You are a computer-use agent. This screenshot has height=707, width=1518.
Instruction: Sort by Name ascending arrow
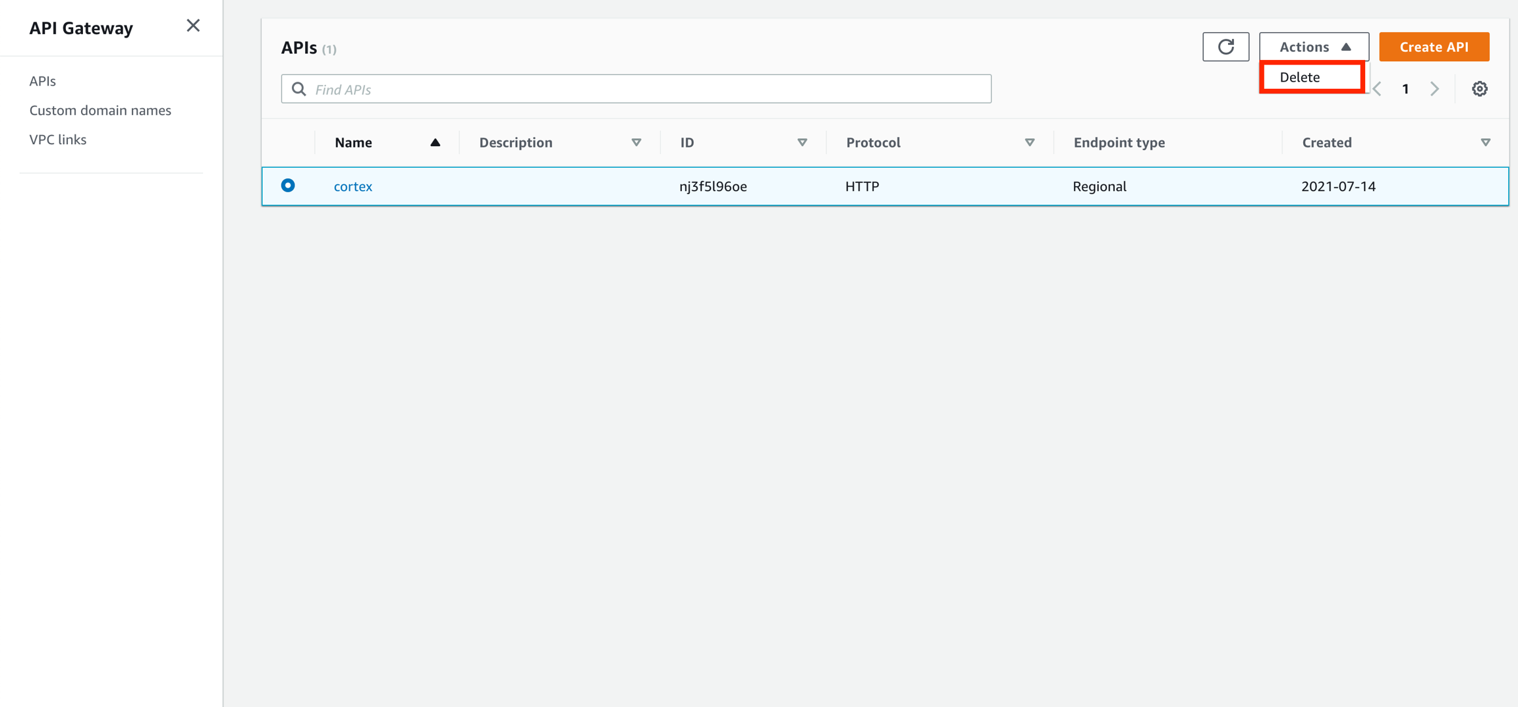435,142
